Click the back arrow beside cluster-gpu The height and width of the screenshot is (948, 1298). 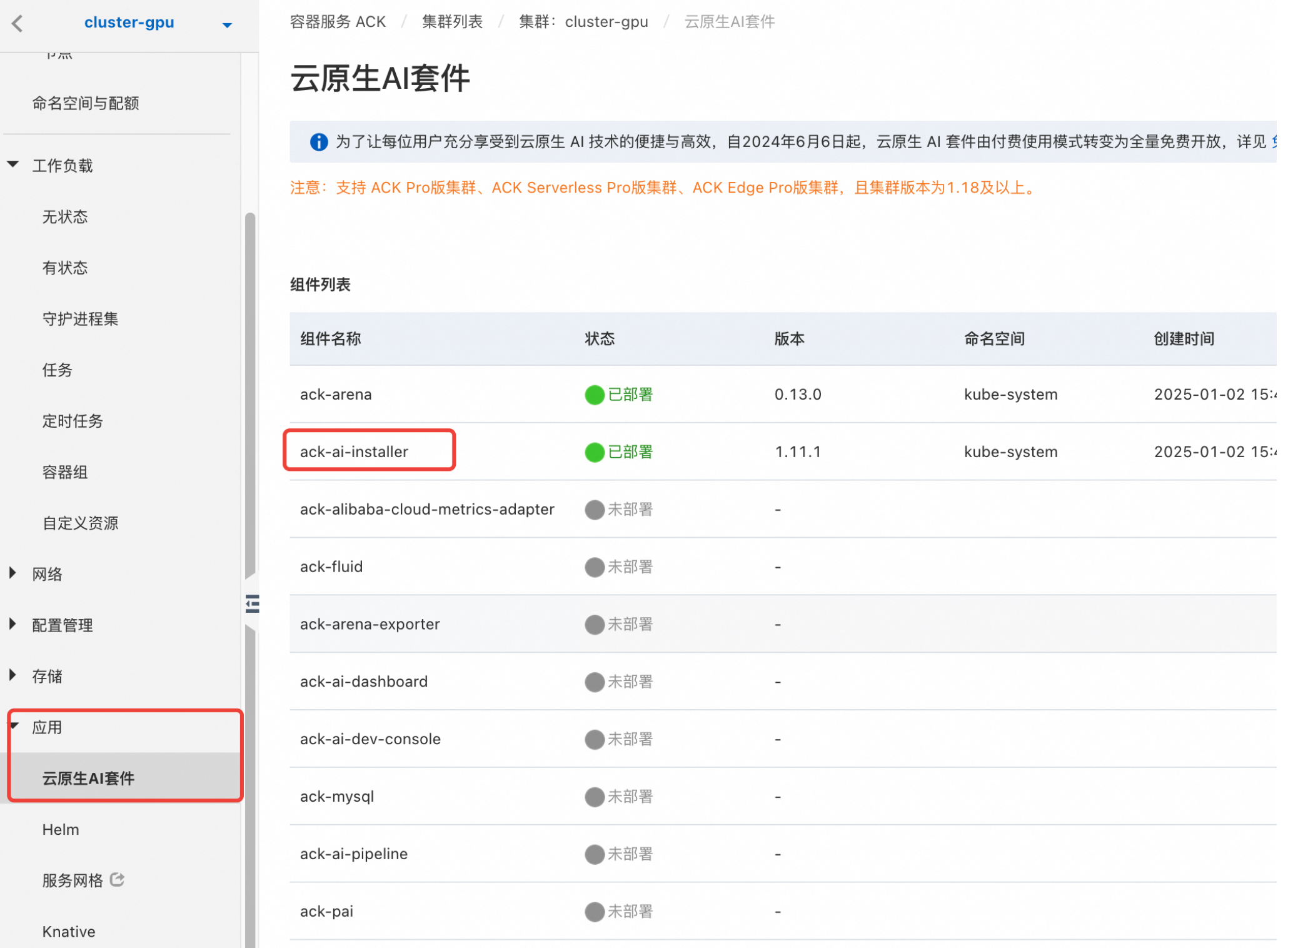pyautogui.click(x=18, y=23)
